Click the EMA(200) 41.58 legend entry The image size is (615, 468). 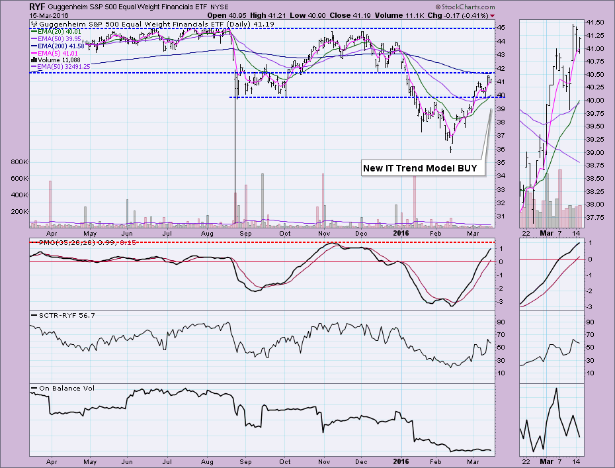(58, 46)
